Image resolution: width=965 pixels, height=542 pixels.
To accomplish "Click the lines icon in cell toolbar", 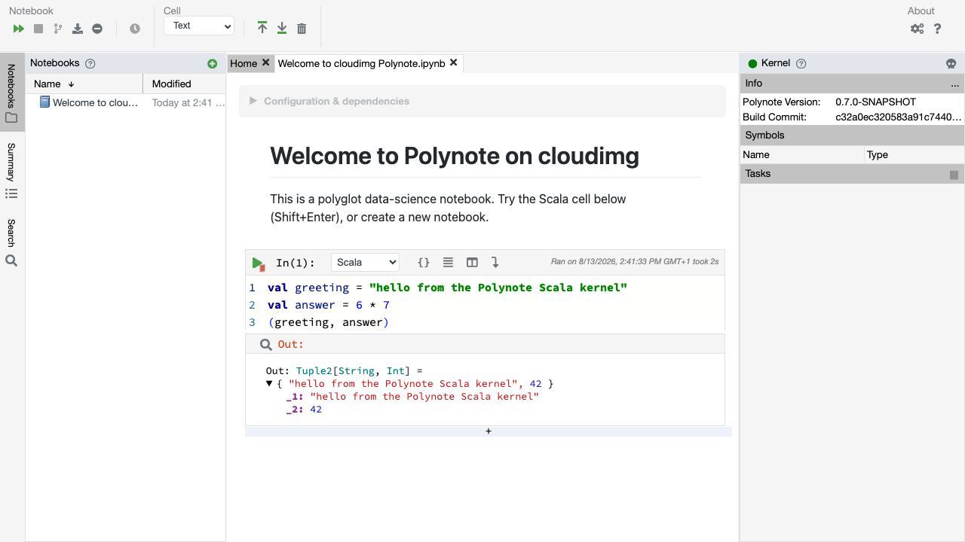I will 448,263.
